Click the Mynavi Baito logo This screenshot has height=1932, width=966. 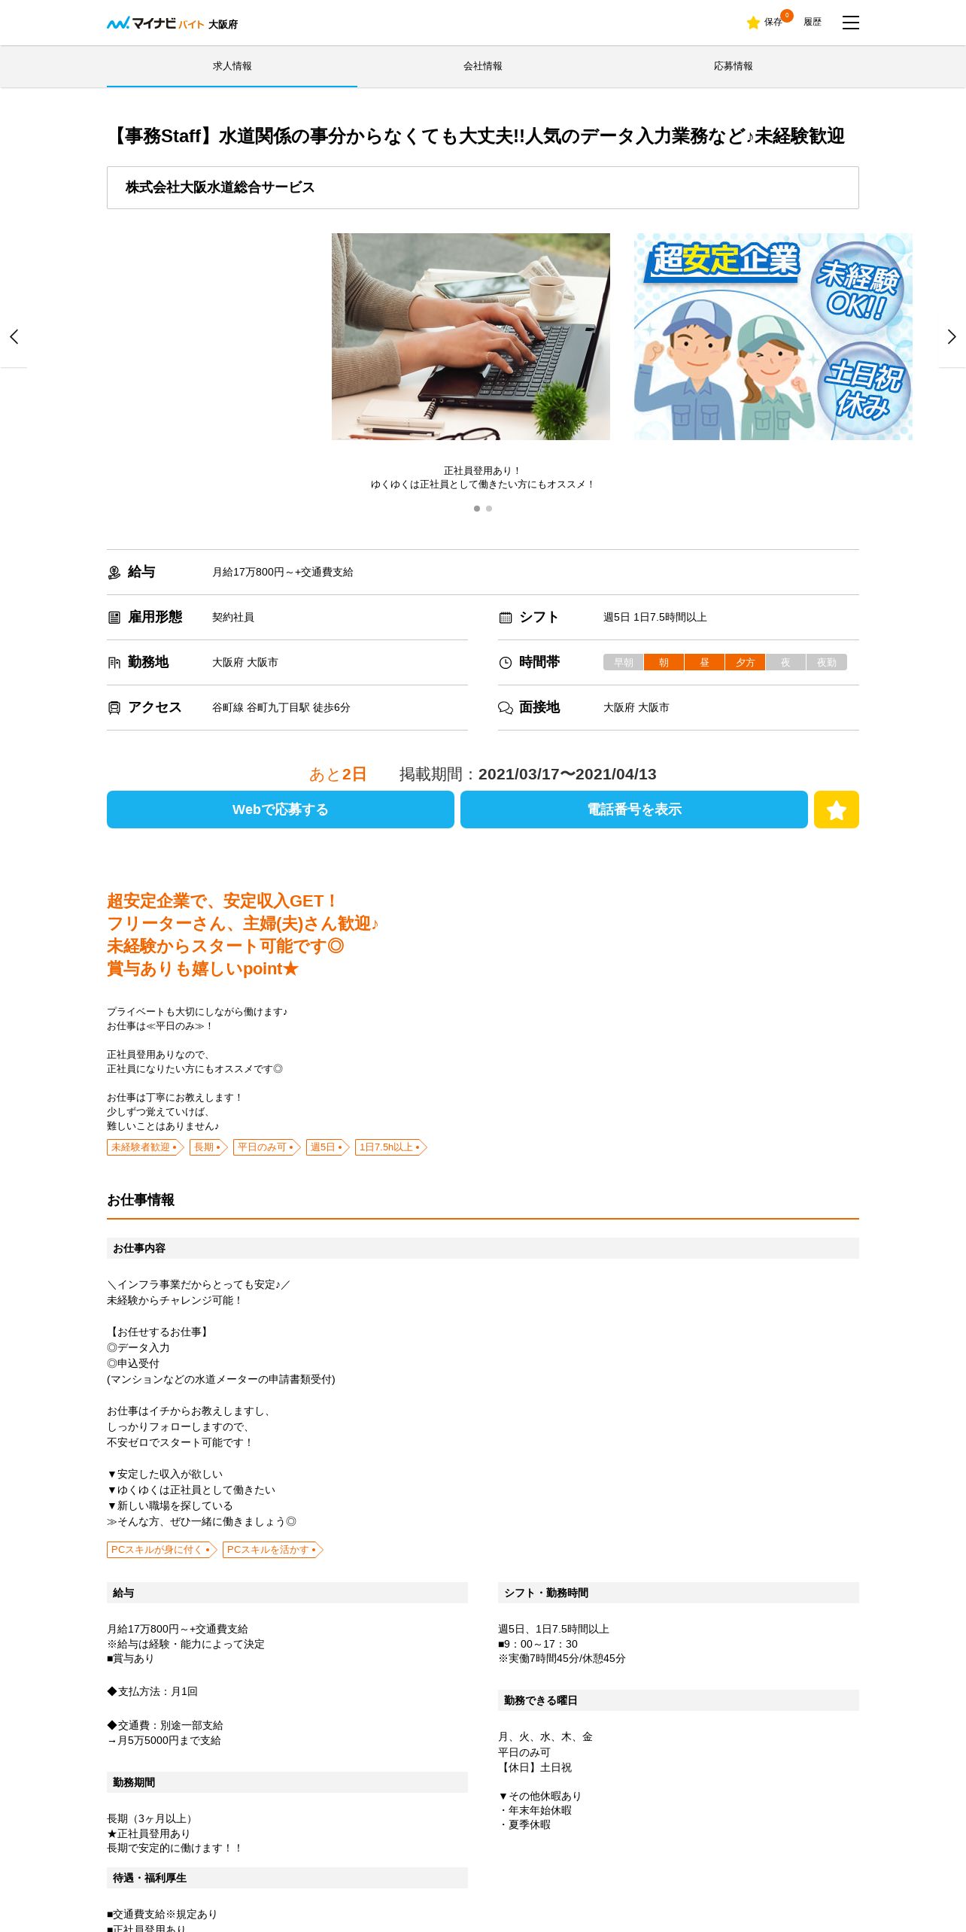click(172, 23)
